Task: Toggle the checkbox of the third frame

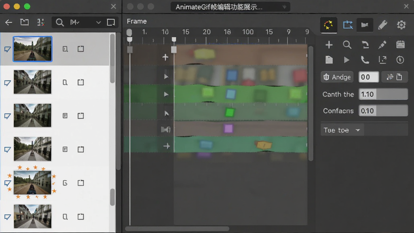Action: 7,116
